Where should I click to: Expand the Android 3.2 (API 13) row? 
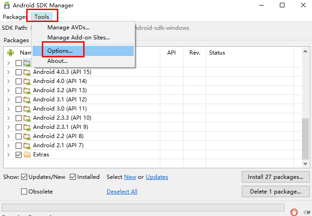coord(9,90)
